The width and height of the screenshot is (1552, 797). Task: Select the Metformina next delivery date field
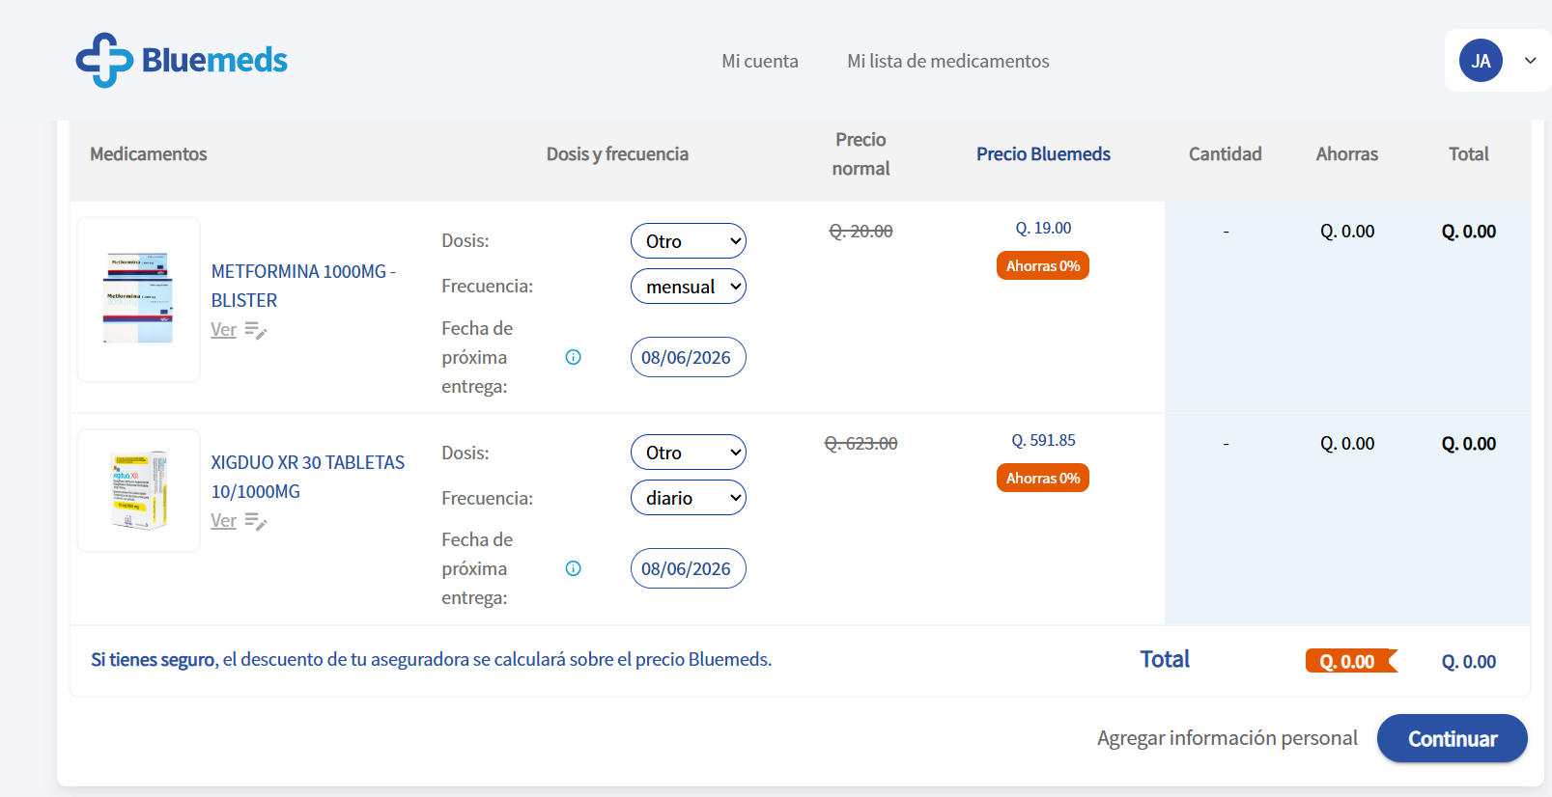(689, 357)
